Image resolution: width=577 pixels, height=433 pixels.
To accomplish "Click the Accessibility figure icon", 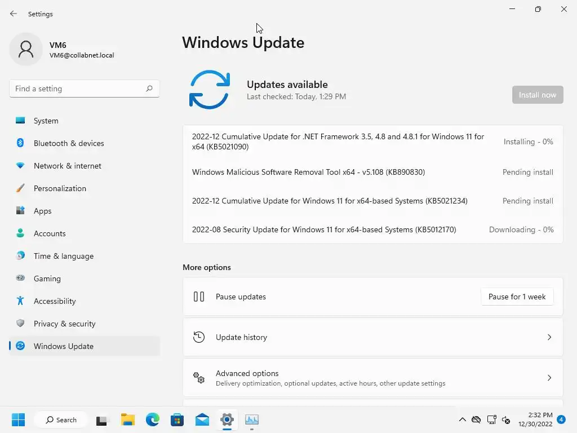I will [x=20, y=301].
